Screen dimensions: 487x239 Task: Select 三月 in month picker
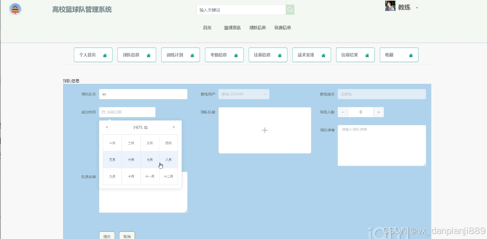pos(150,143)
